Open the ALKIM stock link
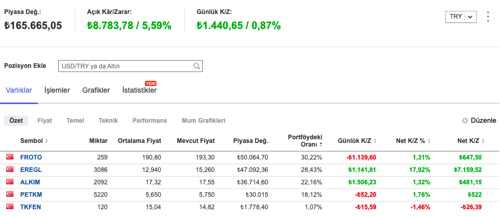The image size is (500, 217). pyautogui.click(x=30, y=182)
